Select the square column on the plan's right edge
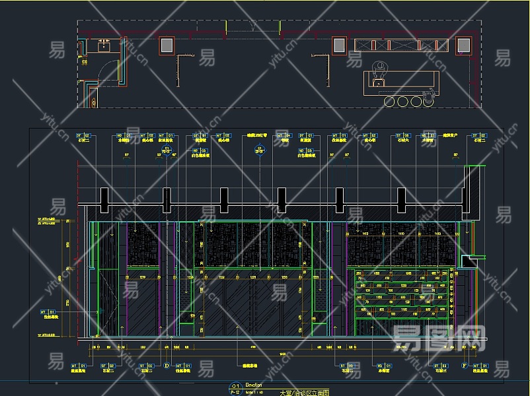Screen dimensions: 530x396 coord(464,46)
